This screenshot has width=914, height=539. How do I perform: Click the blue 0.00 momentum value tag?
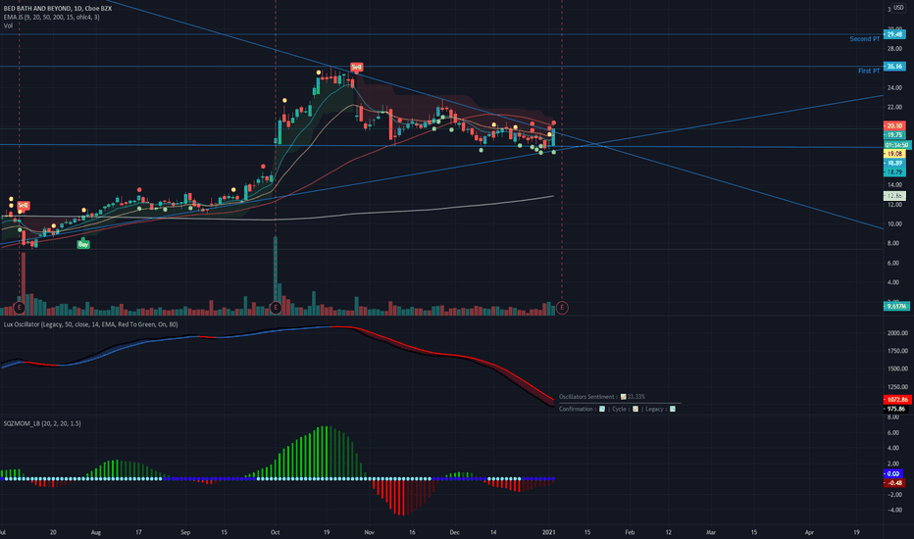pyautogui.click(x=893, y=473)
